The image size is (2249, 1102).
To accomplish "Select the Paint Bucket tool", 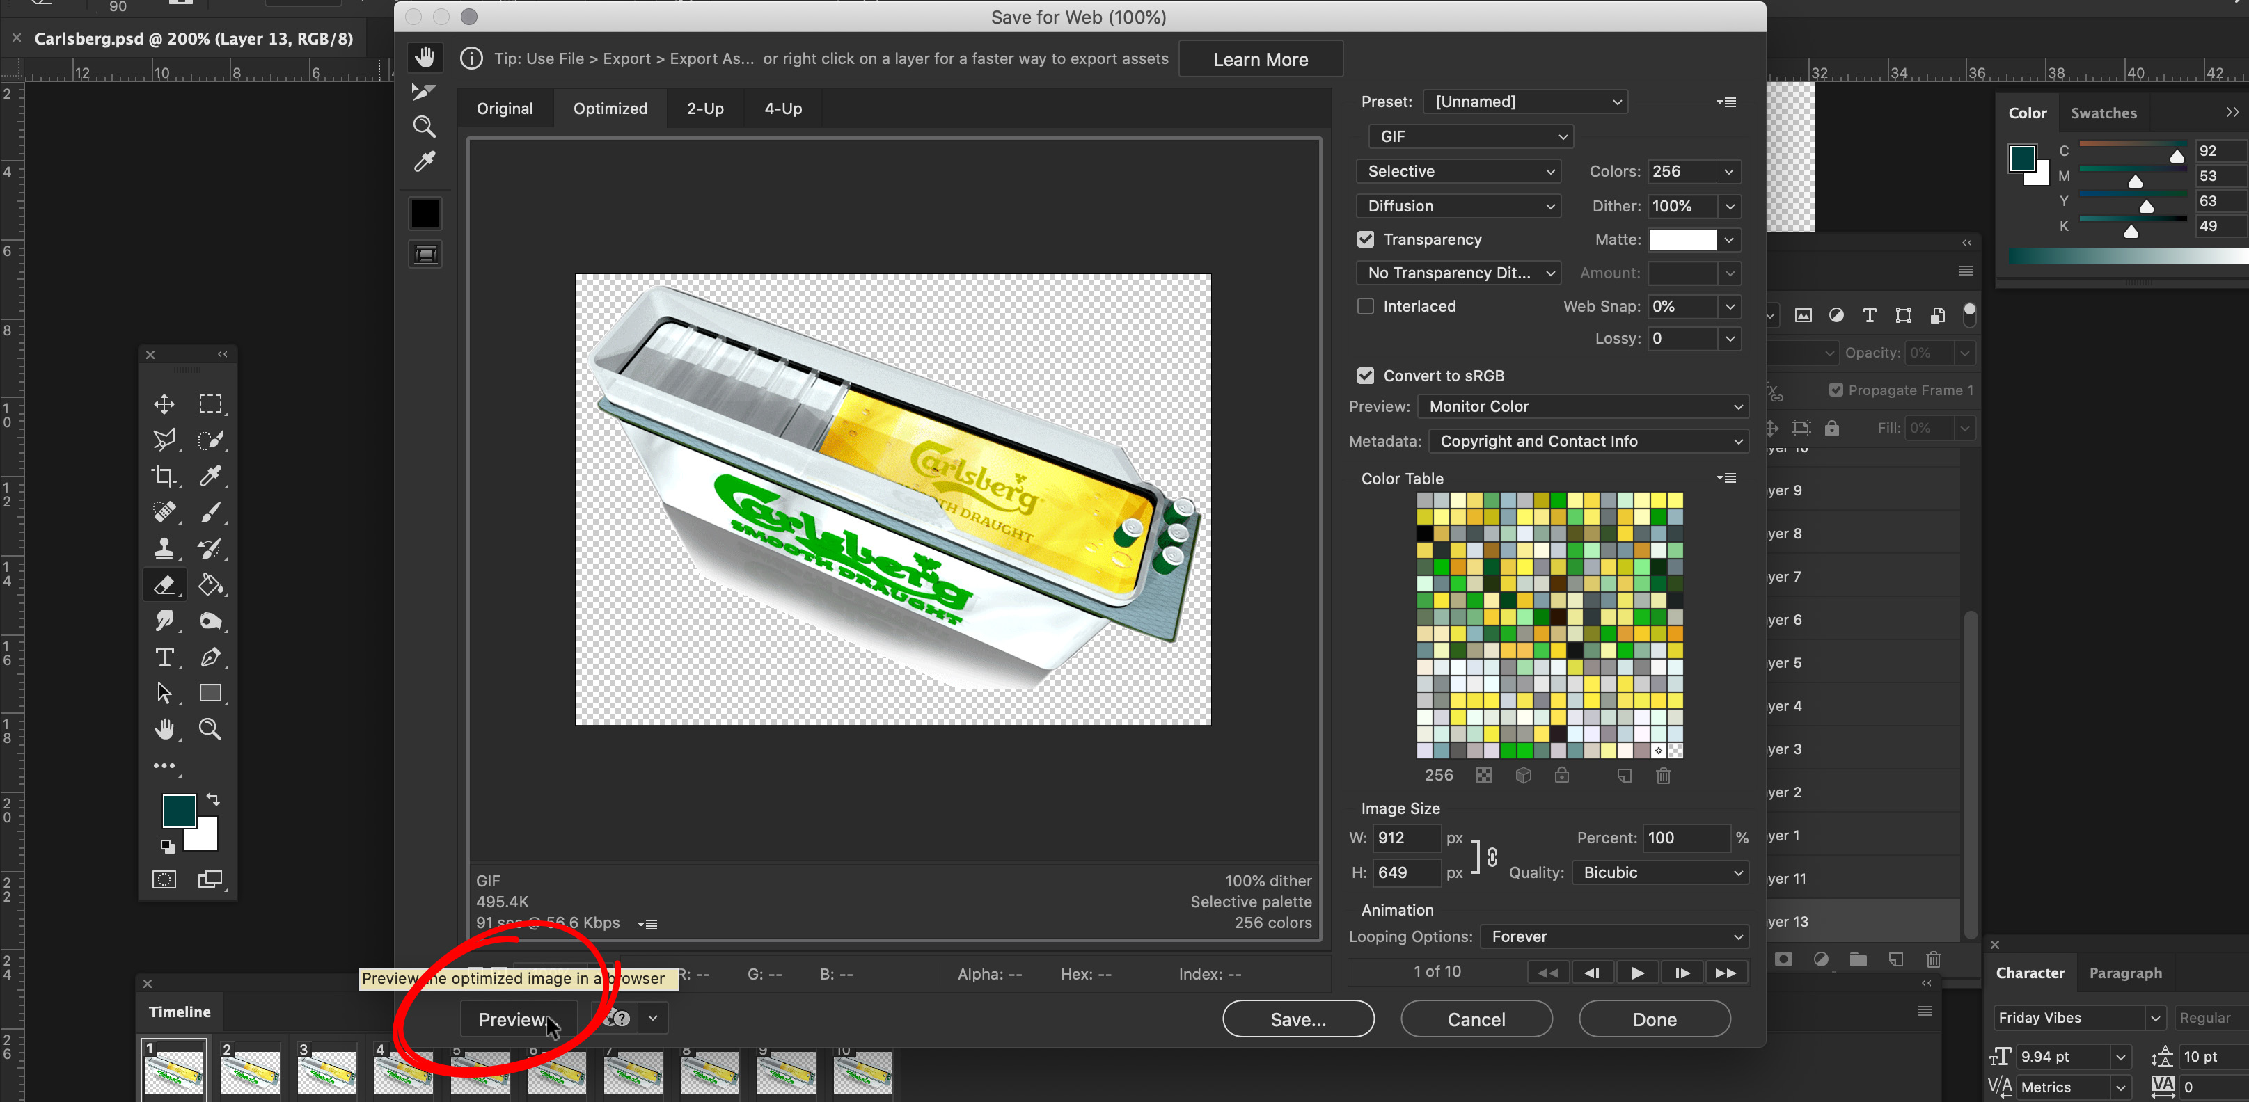I will tap(210, 584).
